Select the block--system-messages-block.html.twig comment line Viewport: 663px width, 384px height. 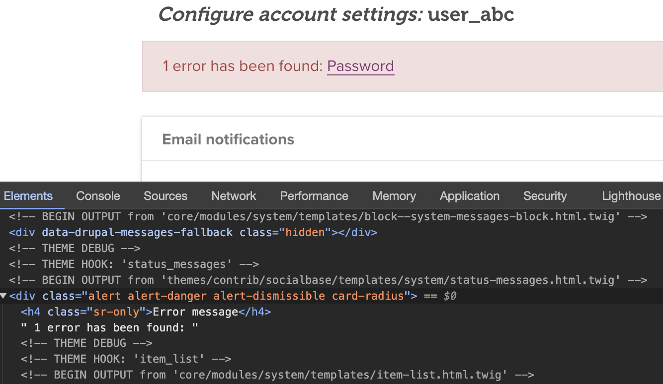click(328, 216)
